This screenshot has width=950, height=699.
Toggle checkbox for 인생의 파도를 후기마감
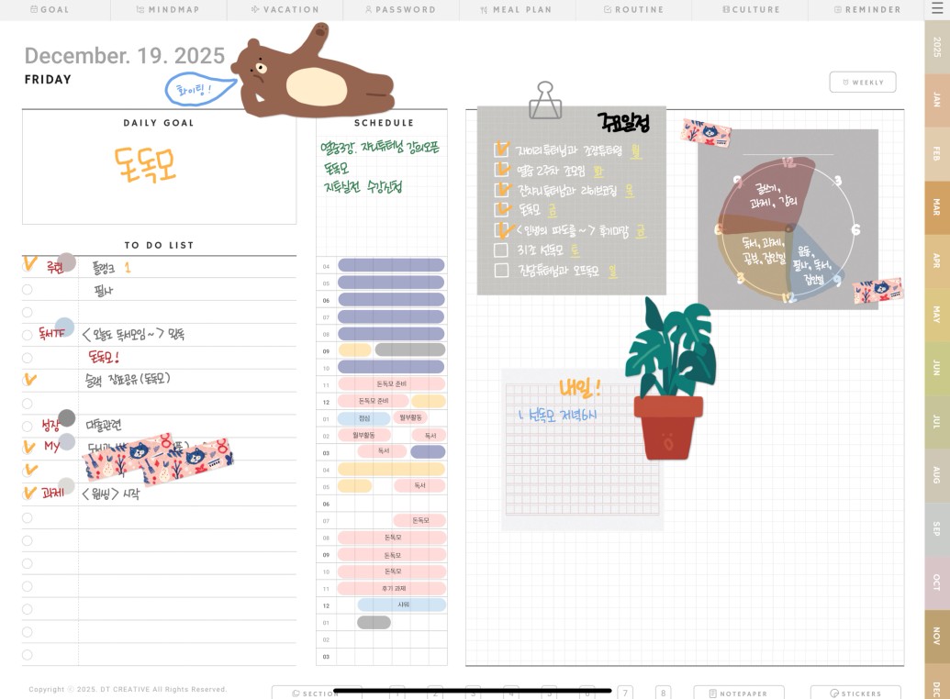pyautogui.click(x=501, y=230)
